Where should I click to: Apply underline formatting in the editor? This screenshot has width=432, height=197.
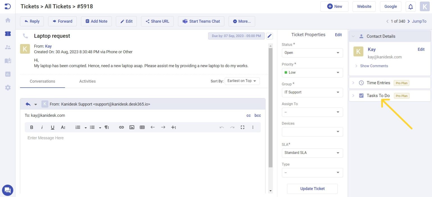coord(52,127)
